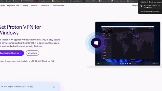Click the View plans button
The image size is (162, 91).
coord(32,53)
